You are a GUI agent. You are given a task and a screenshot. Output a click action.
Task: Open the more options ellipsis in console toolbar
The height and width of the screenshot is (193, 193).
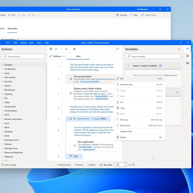coord(39,15)
